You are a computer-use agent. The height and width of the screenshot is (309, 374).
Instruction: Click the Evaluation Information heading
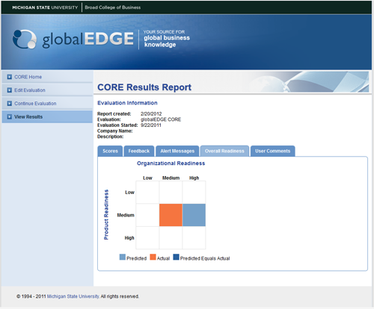point(127,103)
